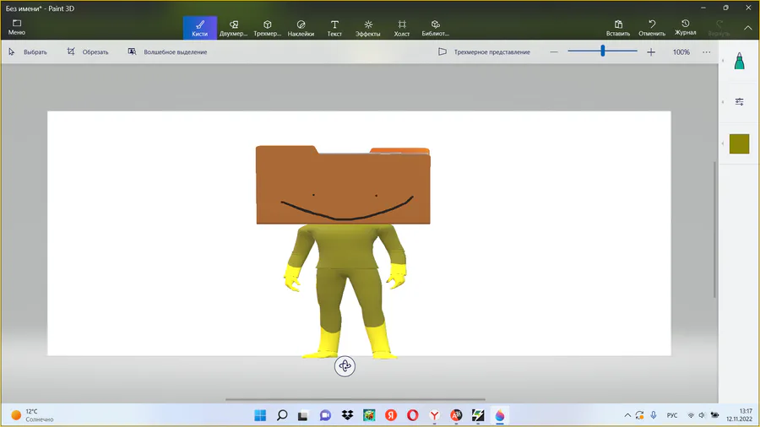760x427 pixels.
Task: Open the red Yandex Я icon
Action: click(391, 415)
